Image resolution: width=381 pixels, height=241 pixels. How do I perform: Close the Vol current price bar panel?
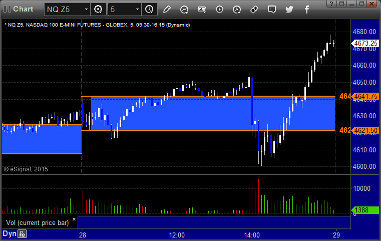[74, 219]
